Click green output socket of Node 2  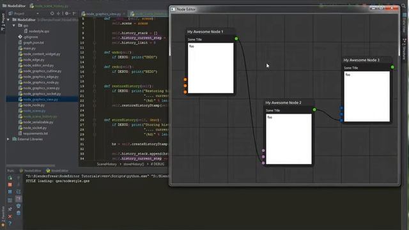[x=314, y=110]
